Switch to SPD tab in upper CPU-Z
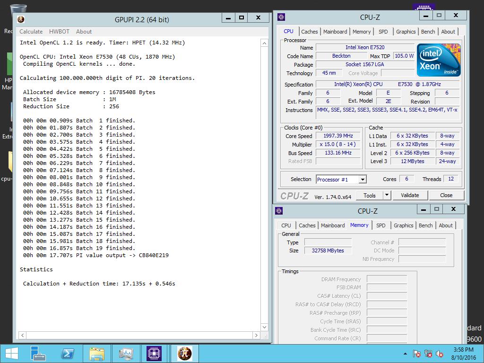This screenshot has height=363, width=484. [x=383, y=32]
